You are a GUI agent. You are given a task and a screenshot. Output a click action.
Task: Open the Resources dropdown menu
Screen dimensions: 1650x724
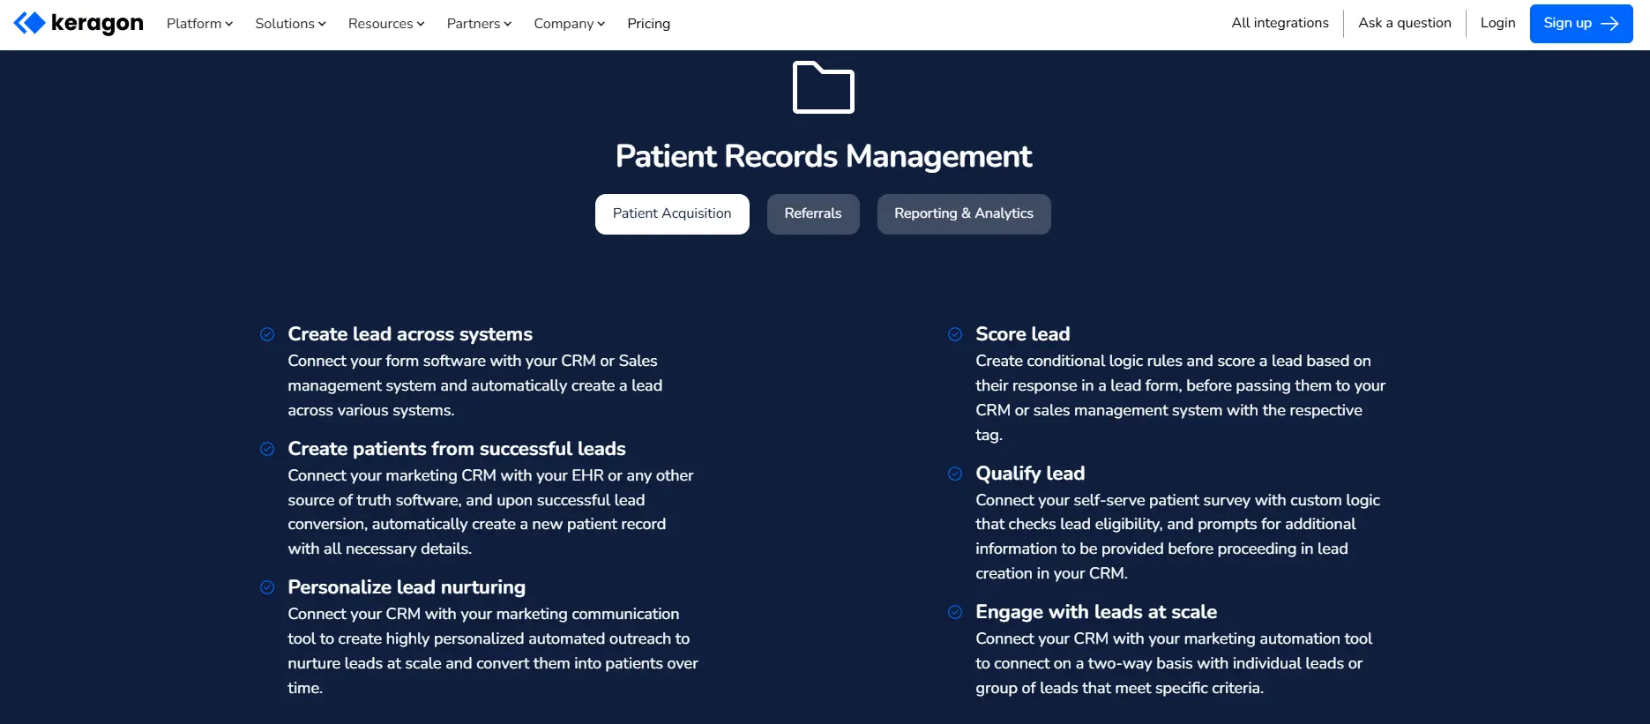(x=386, y=24)
